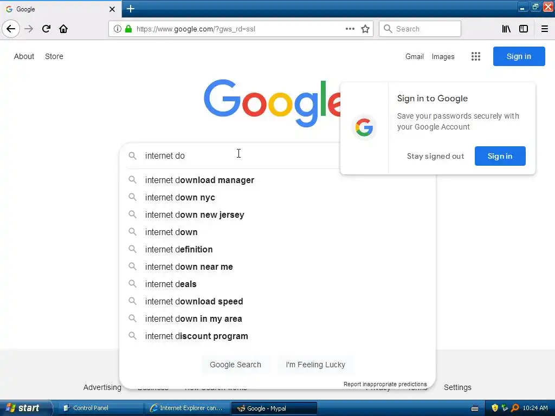Open the Library icon in toolbar
This screenshot has height=416, width=555.
[x=506, y=29]
